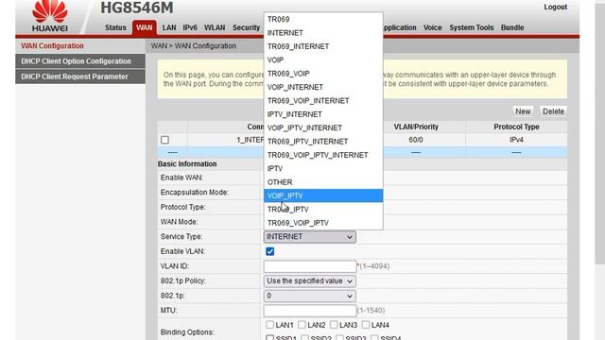Open the WAN tab

click(145, 27)
